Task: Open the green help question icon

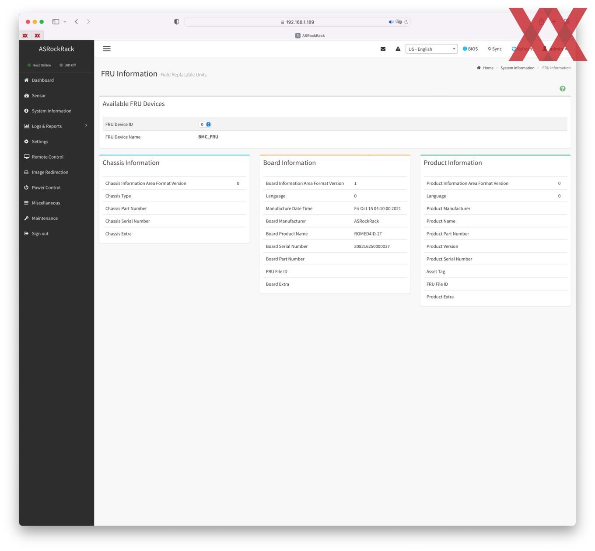Action: pyautogui.click(x=563, y=89)
